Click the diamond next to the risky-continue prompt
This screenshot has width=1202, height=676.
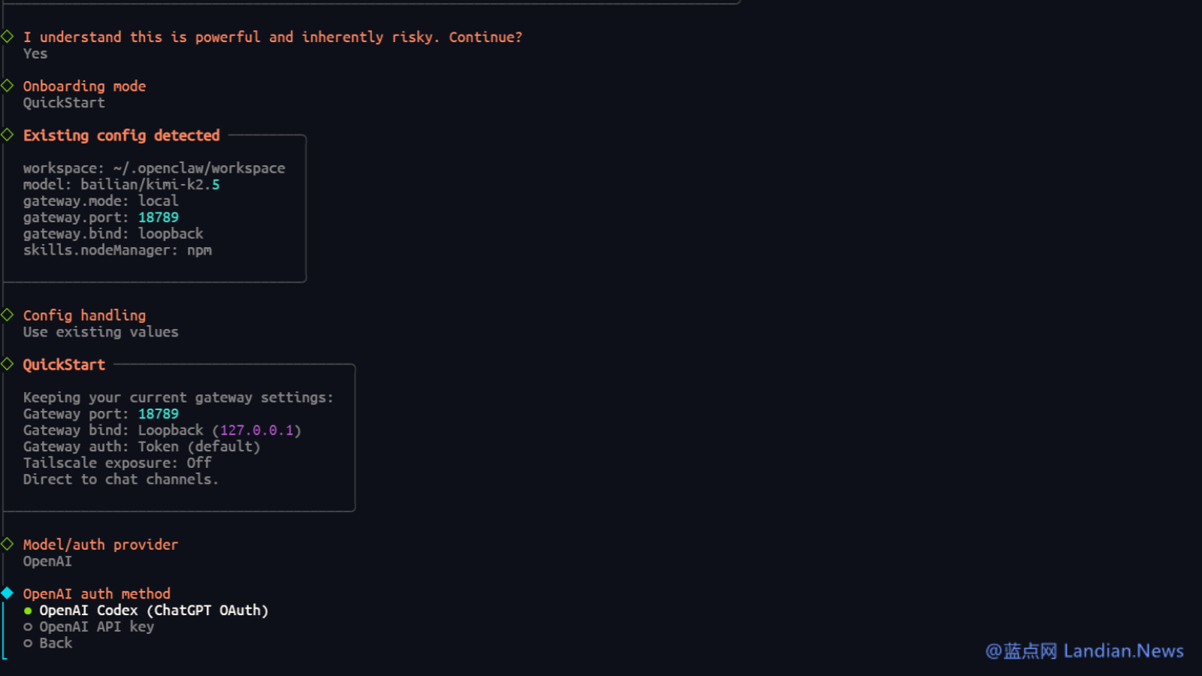tap(8, 36)
